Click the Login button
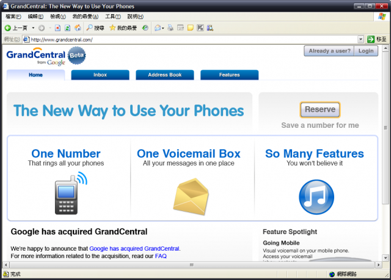Image resolution: width=391 pixels, height=280 pixels. coord(366,51)
